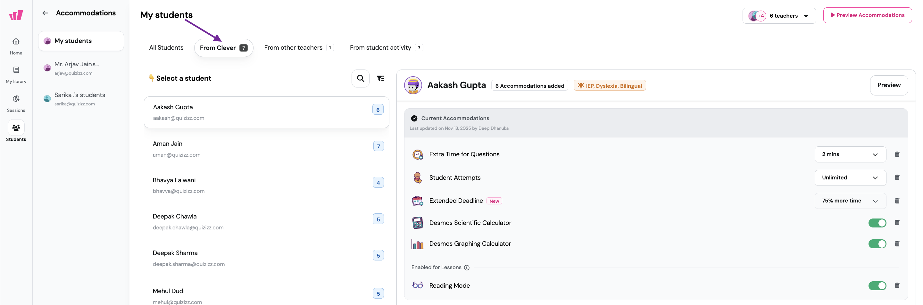This screenshot has width=923, height=305.
Task: Click the Enabled for Lessons info icon
Action: coord(467,268)
